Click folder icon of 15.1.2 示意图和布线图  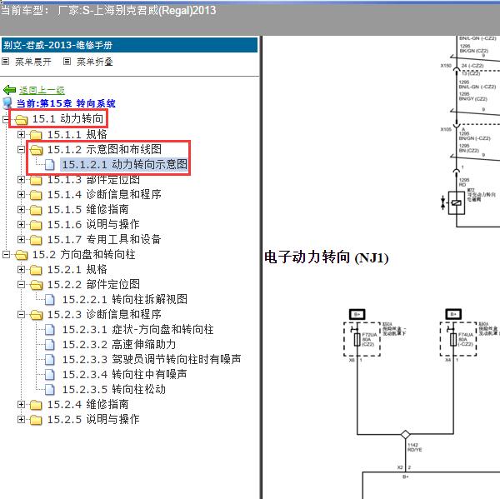(x=36, y=150)
